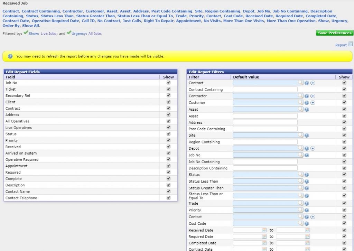This screenshot has width=354, height=251.
Task: Click help icon next to Job No filter
Action: pyautogui.click(x=307, y=155)
